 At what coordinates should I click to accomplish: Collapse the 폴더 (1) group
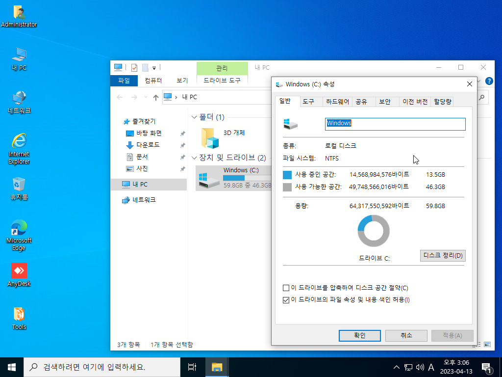[x=194, y=117]
